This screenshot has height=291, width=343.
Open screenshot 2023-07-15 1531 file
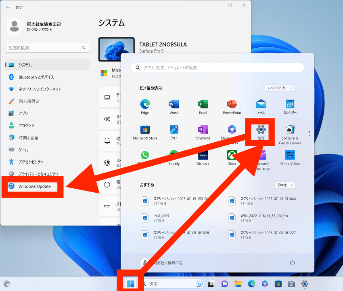click(x=175, y=201)
